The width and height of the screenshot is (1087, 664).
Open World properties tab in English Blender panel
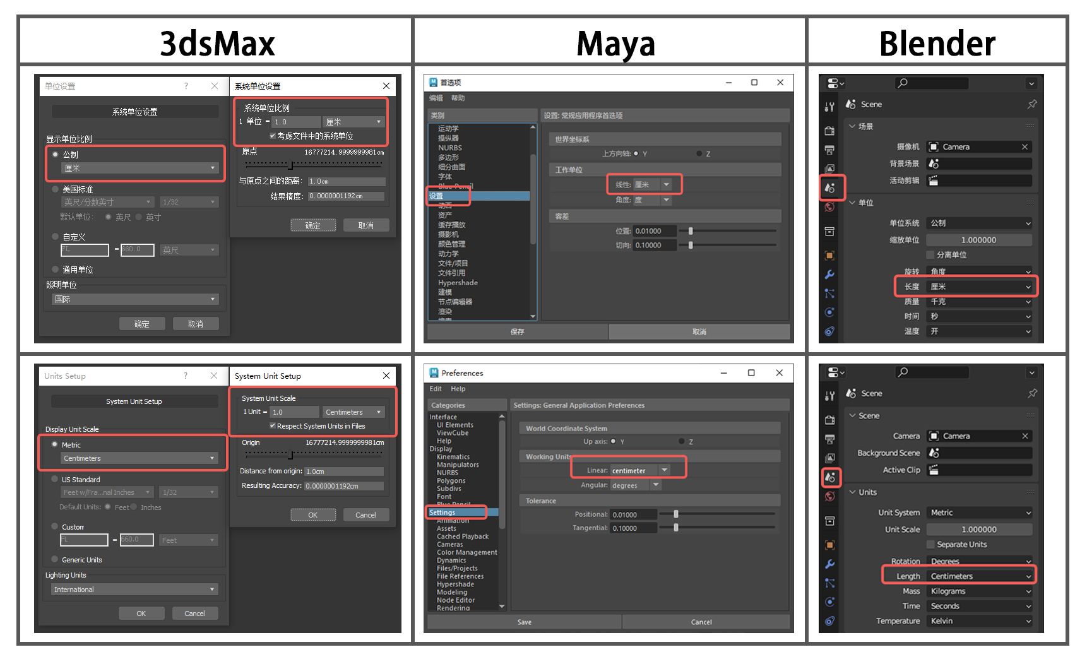(829, 497)
